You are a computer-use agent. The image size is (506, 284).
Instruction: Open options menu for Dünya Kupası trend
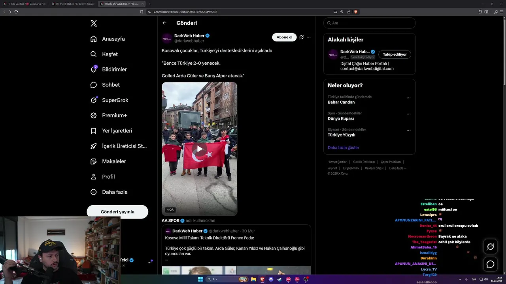point(408,114)
